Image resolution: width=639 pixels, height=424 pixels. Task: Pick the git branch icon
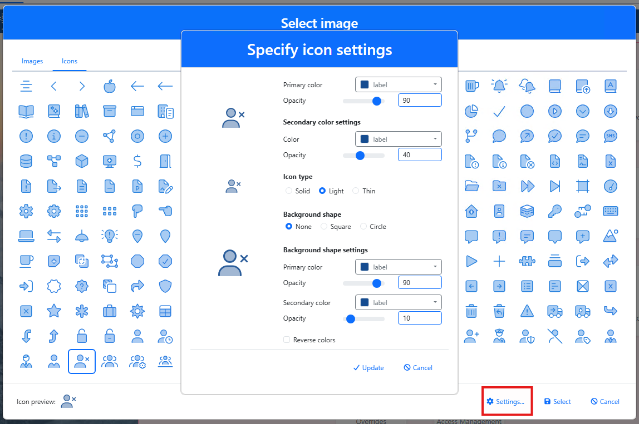471,136
